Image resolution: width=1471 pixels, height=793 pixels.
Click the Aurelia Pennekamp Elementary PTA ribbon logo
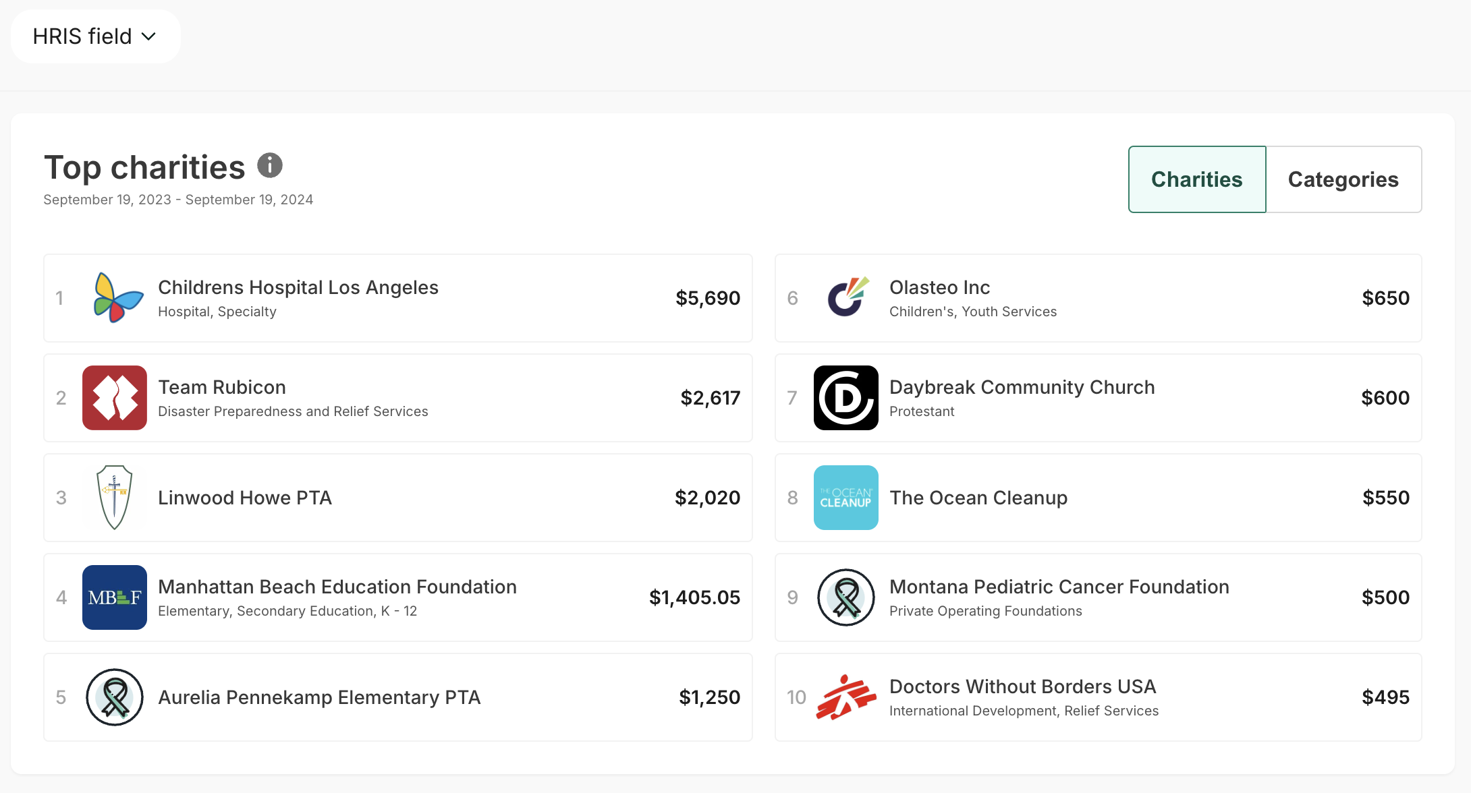(115, 697)
